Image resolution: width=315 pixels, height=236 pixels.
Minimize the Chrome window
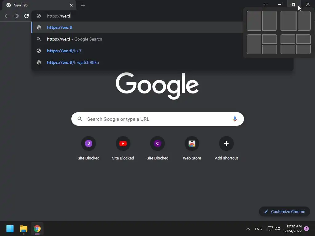(x=279, y=4)
